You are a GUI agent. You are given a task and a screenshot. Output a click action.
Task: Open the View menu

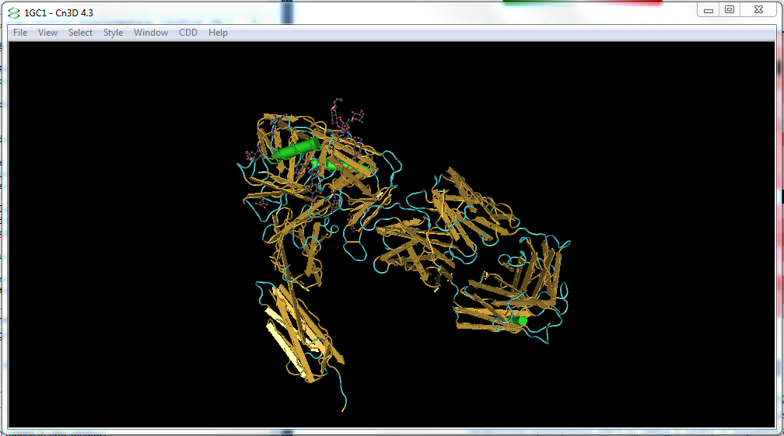48,33
